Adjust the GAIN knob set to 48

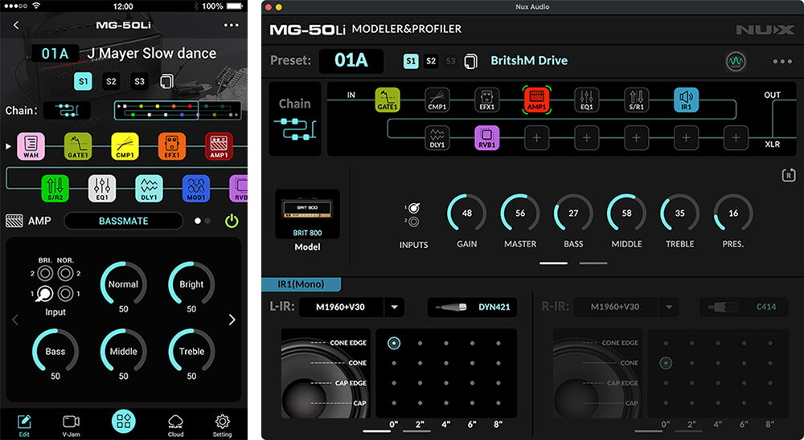466,214
